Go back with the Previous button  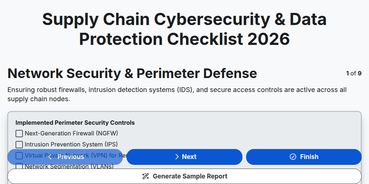(65, 157)
